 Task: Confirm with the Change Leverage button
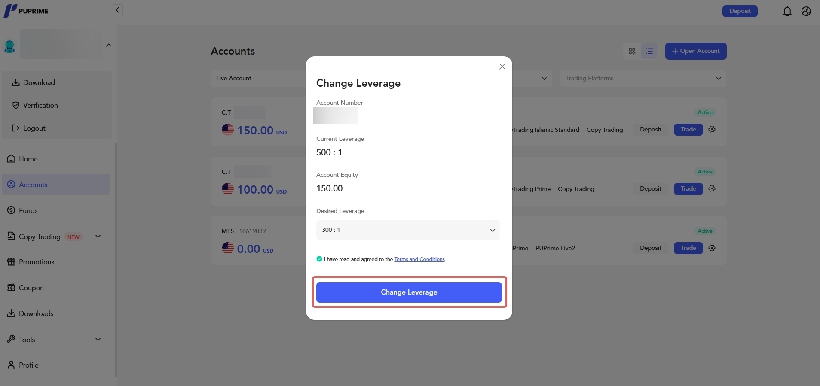coord(409,292)
